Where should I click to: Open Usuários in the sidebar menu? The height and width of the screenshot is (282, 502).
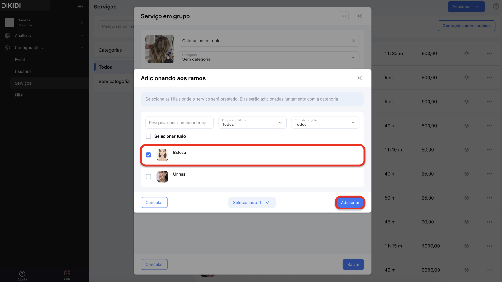coord(23,71)
